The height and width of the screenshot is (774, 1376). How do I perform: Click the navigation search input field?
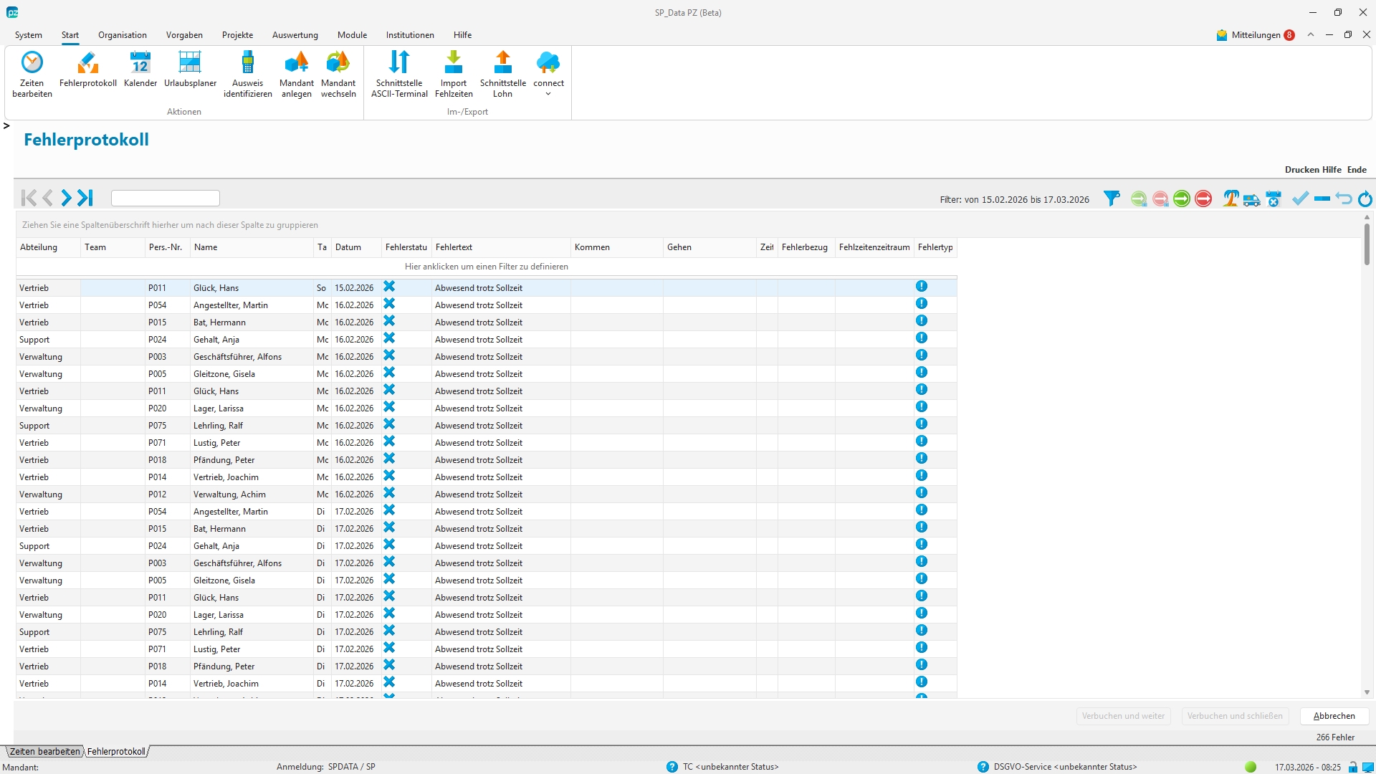click(x=166, y=198)
